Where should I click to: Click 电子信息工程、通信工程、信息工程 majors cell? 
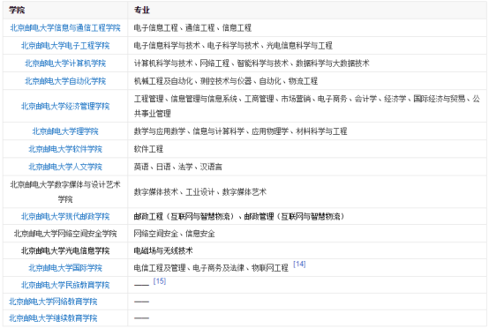click(x=192, y=28)
